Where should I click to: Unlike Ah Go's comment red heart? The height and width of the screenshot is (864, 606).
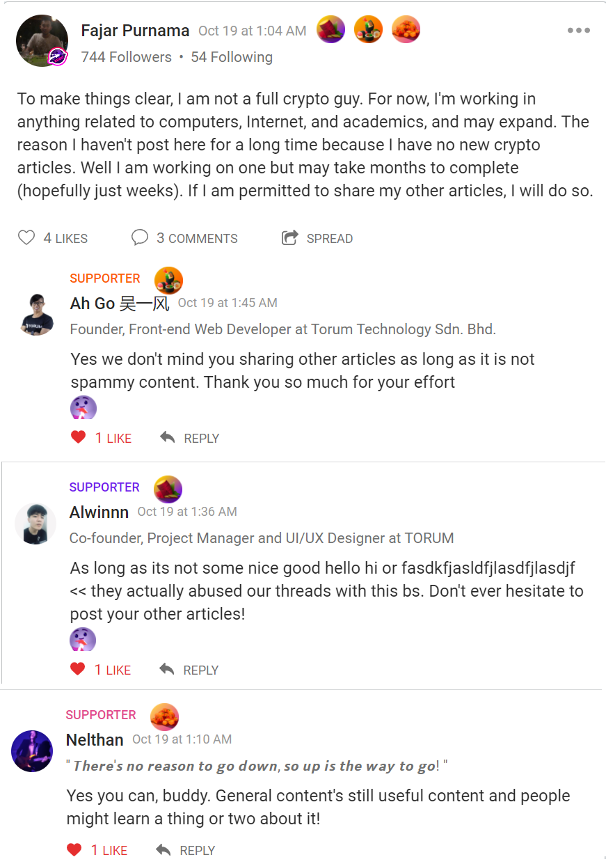point(78,437)
